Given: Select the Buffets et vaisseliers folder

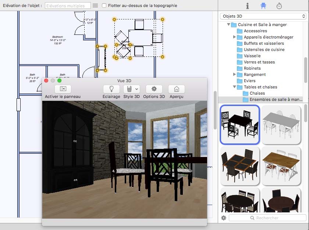Looking at the screenshot, I should point(264,43).
